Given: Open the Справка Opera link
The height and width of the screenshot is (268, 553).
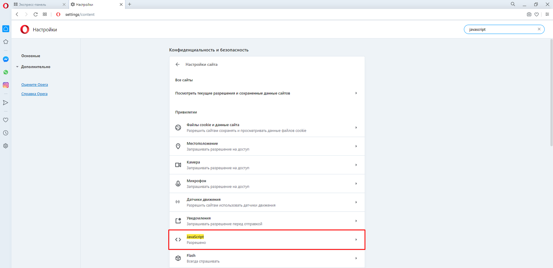Looking at the screenshot, I should click(x=34, y=94).
